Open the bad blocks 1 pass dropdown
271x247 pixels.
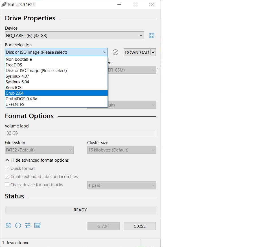(x=121, y=185)
